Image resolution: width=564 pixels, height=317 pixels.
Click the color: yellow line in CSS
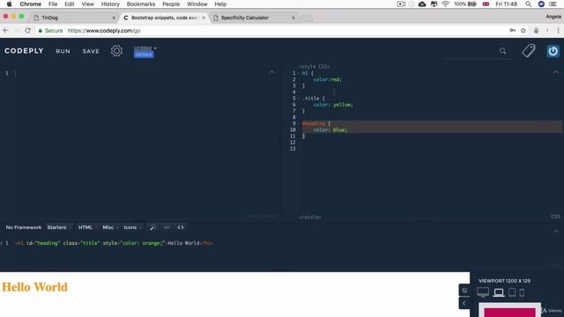(x=333, y=105)
